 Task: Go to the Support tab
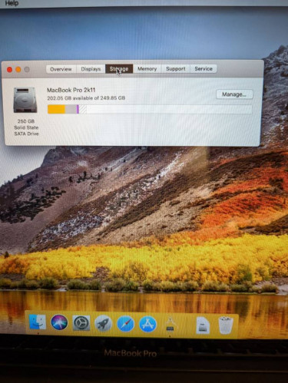click(176, 69)
